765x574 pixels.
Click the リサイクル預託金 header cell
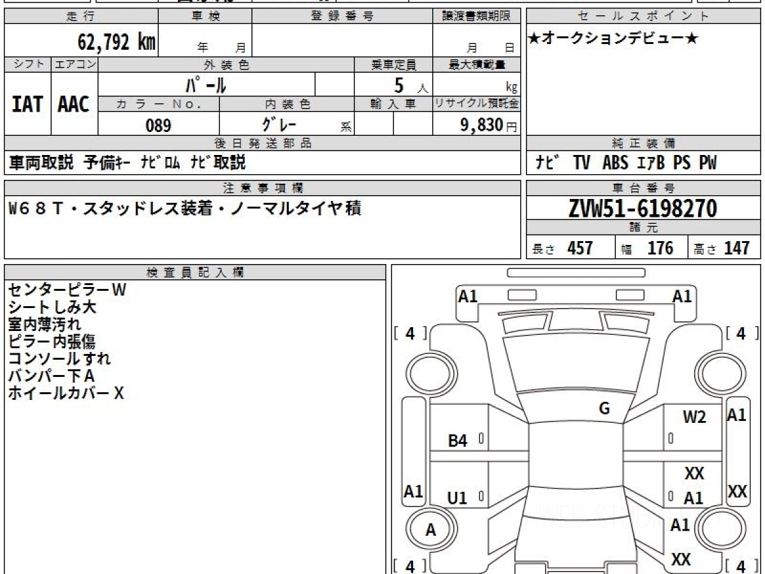[x=476, y=104]
